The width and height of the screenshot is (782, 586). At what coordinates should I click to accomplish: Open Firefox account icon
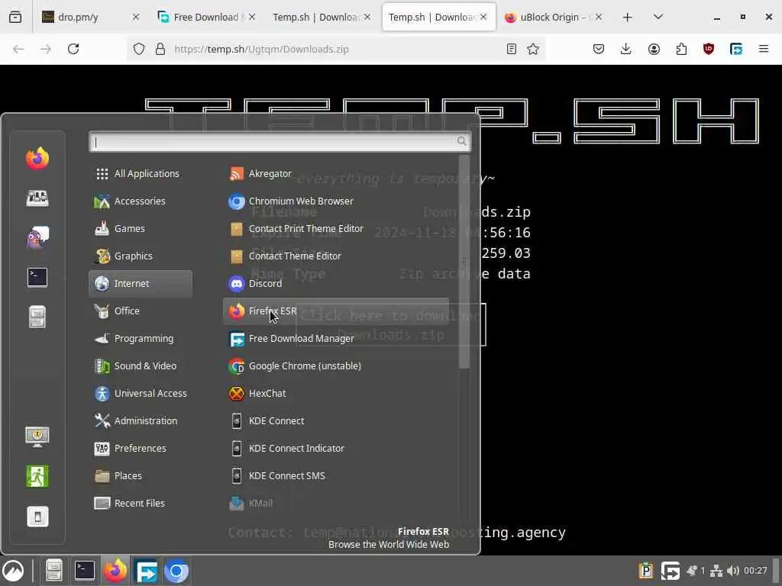[654, 49]
